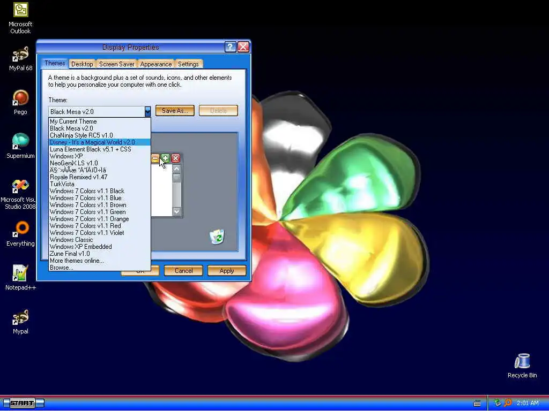Screen dimensions: 549x411
Task: Open the Start menu
Action: pyautogui.click(x=23, y=403)
